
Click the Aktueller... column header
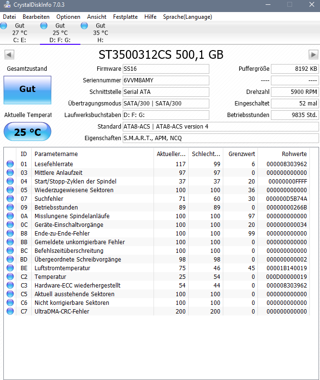tap(171, 154)
